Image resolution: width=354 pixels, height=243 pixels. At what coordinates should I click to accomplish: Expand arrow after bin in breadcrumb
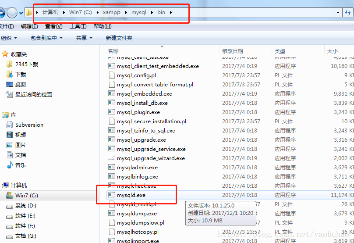tap(171, 12)
